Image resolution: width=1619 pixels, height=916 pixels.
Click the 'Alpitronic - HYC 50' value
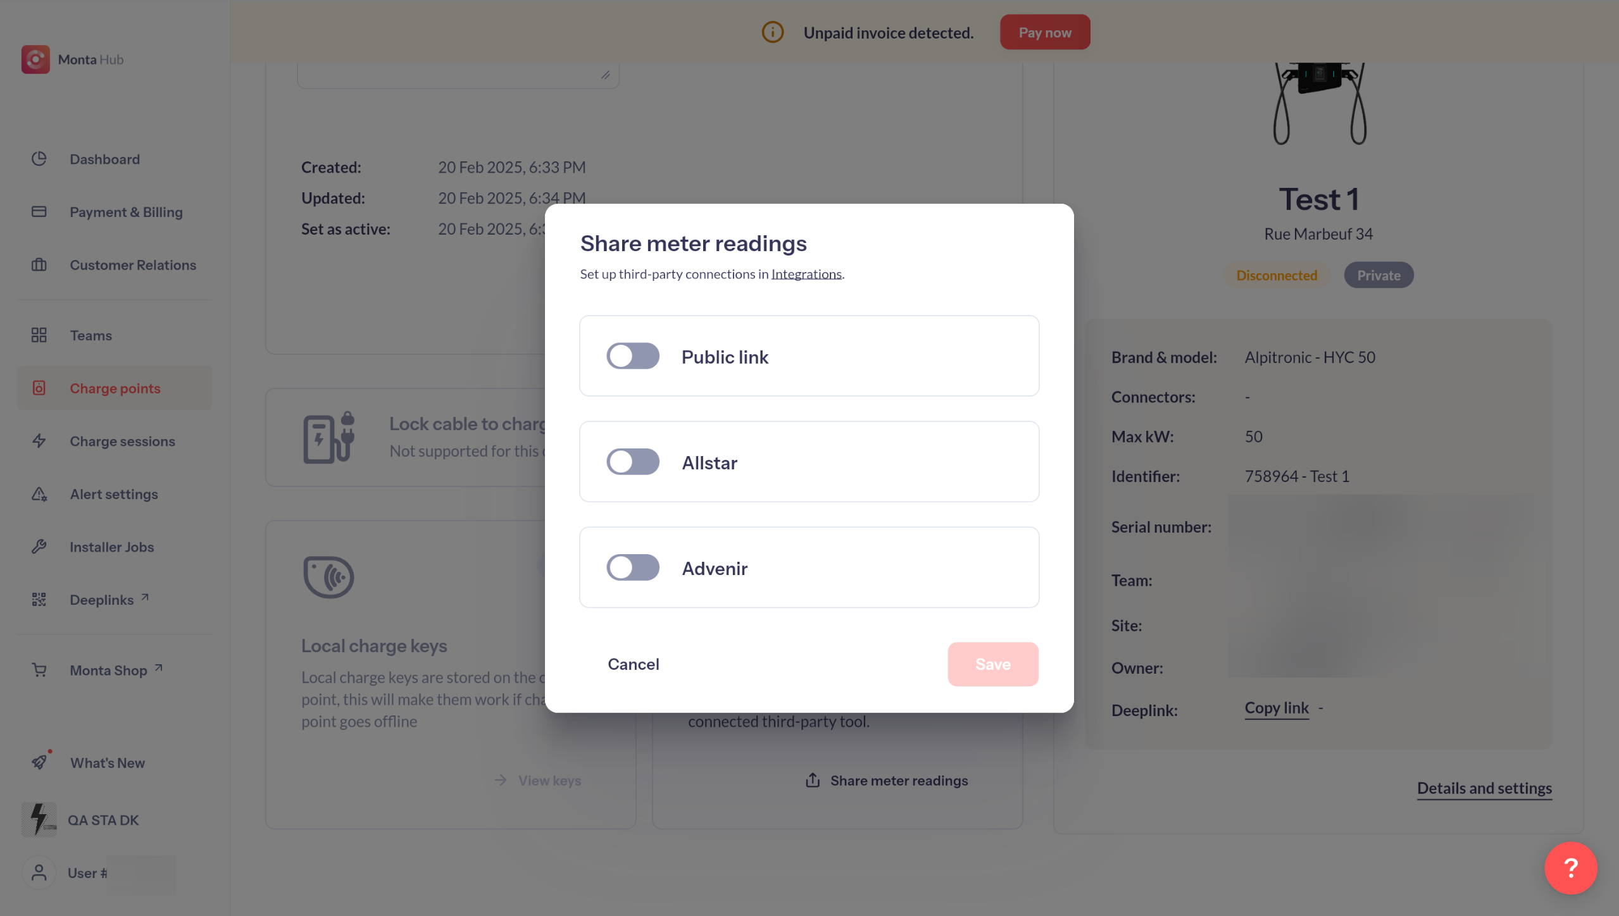tap(1310, 357)
